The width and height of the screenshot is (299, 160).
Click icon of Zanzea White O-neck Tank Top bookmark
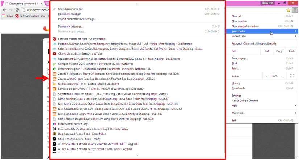pyautogui.click(x=54, y=79)
